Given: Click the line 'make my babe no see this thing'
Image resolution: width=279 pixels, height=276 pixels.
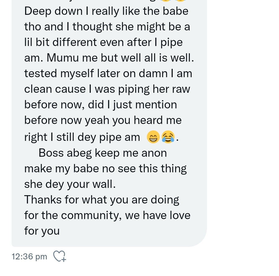Looking at the screenshot, I should tap(105, 169).
